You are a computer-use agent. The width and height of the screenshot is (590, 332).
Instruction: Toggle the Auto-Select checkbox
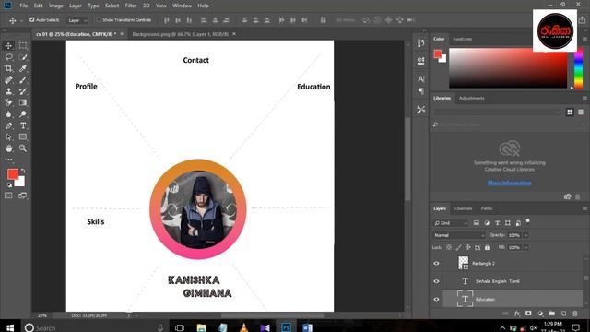tap(32, 20)
